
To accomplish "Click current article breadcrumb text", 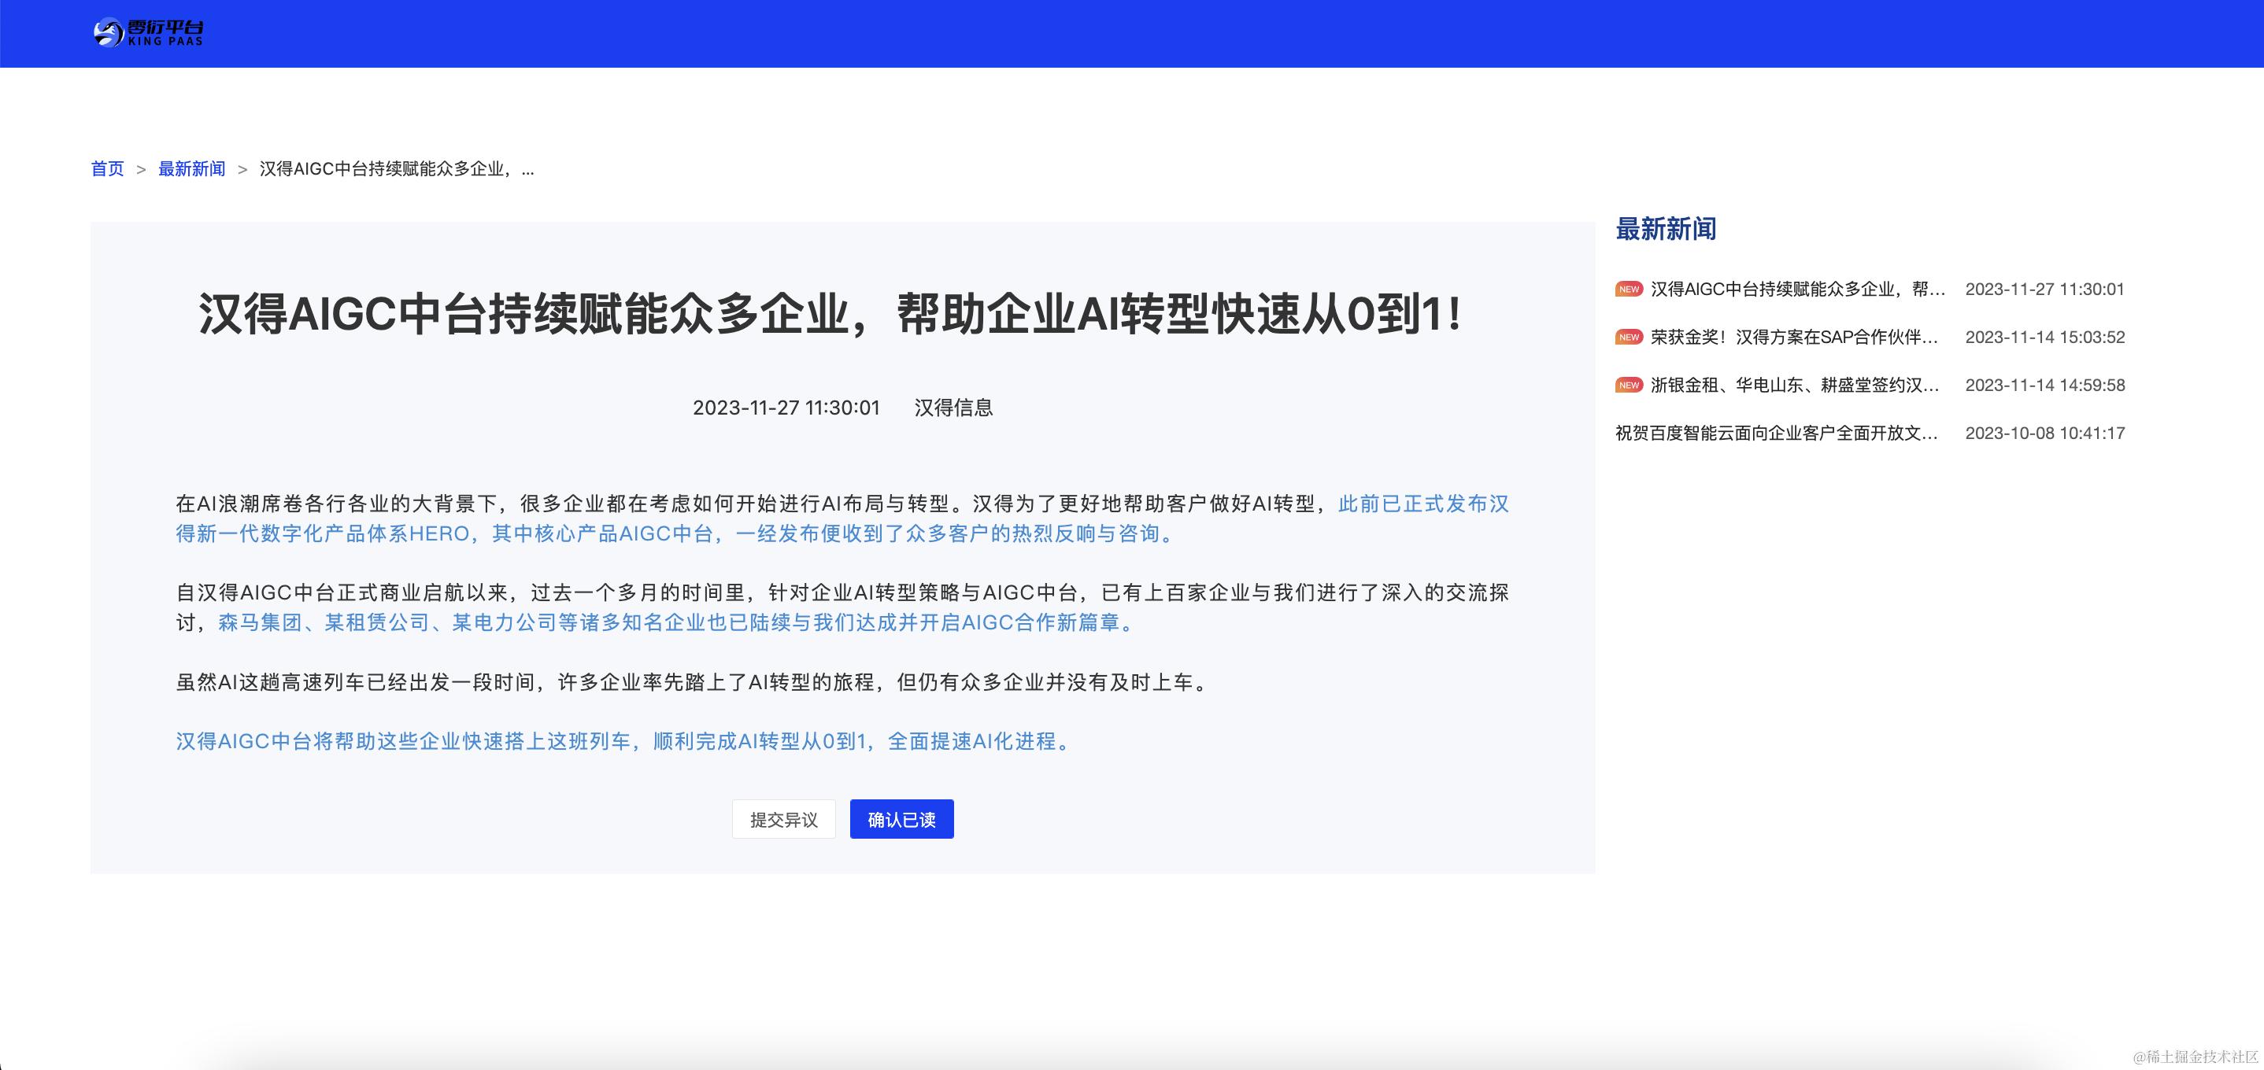I will coord(397,168).
